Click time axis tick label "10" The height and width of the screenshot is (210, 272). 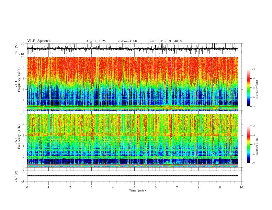(x=241, y=187)
